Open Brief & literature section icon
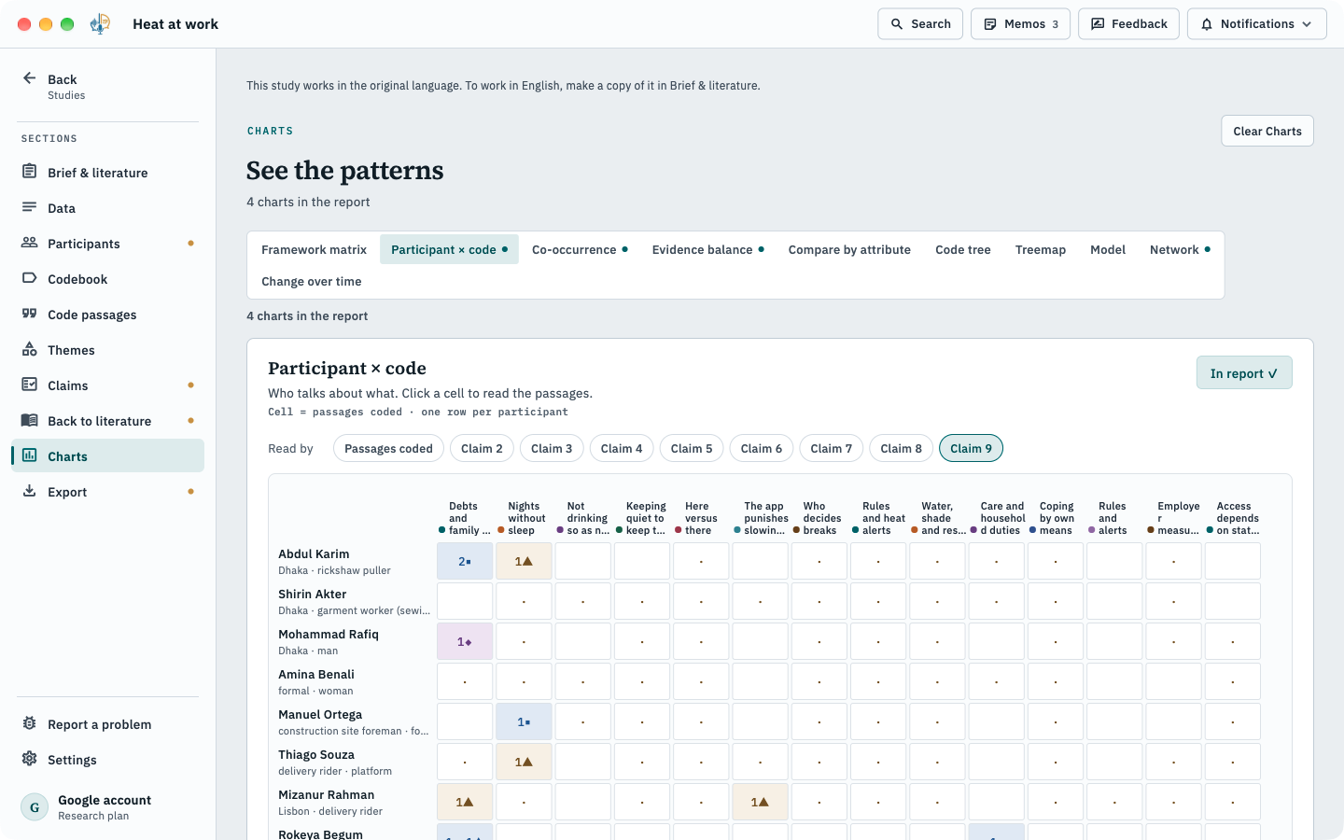Image resolution: width=1344 pixels, height=840 pixels. 30,172
